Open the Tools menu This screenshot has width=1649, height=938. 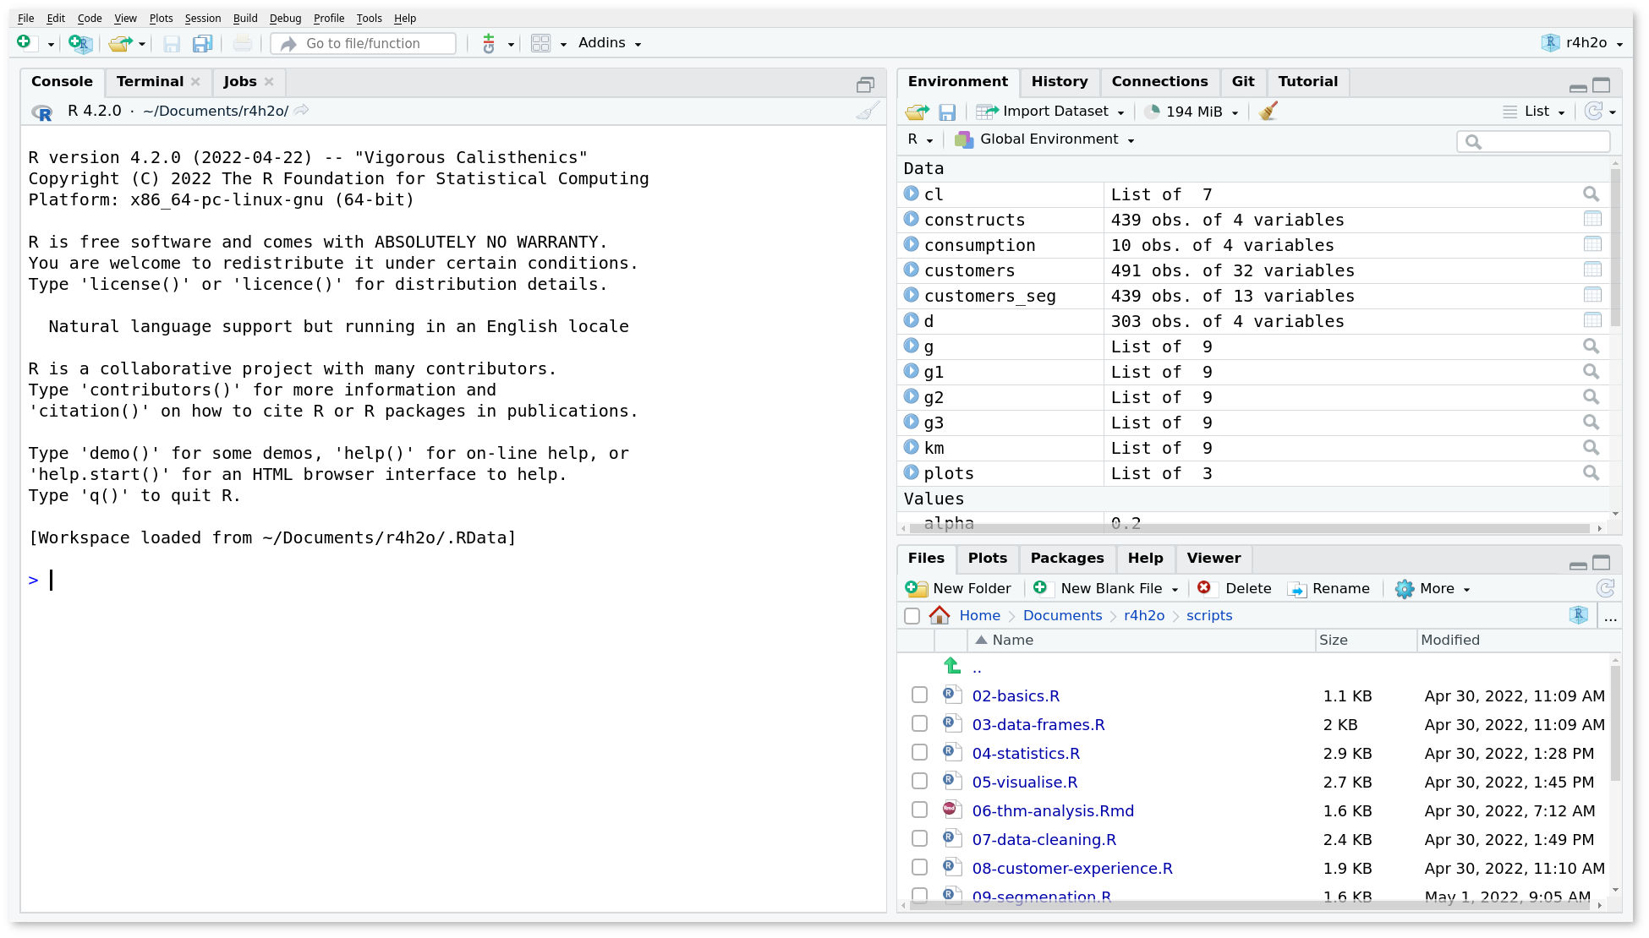pyautogui.click(x=369, y=18)
